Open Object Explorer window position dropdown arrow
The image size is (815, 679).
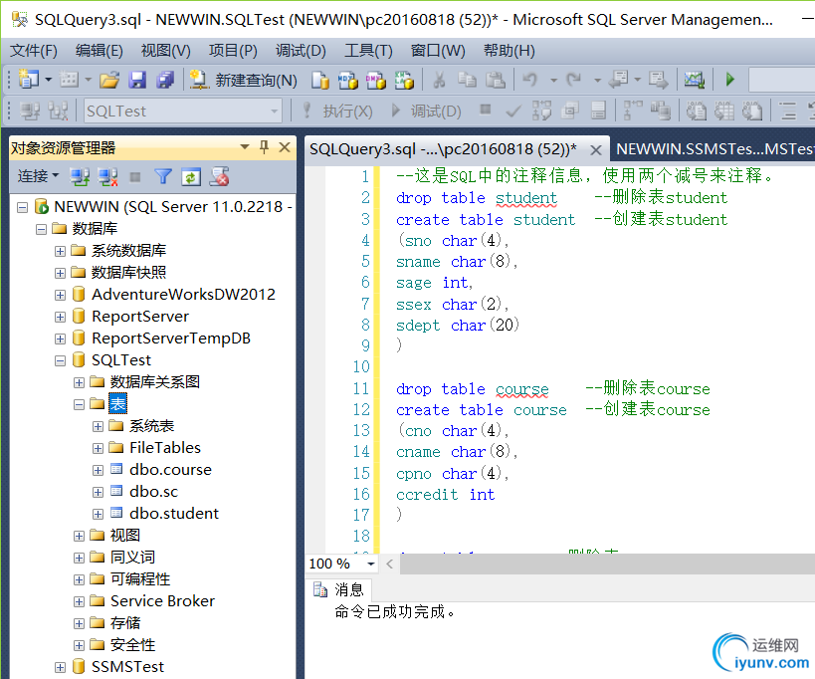[244, 147]
